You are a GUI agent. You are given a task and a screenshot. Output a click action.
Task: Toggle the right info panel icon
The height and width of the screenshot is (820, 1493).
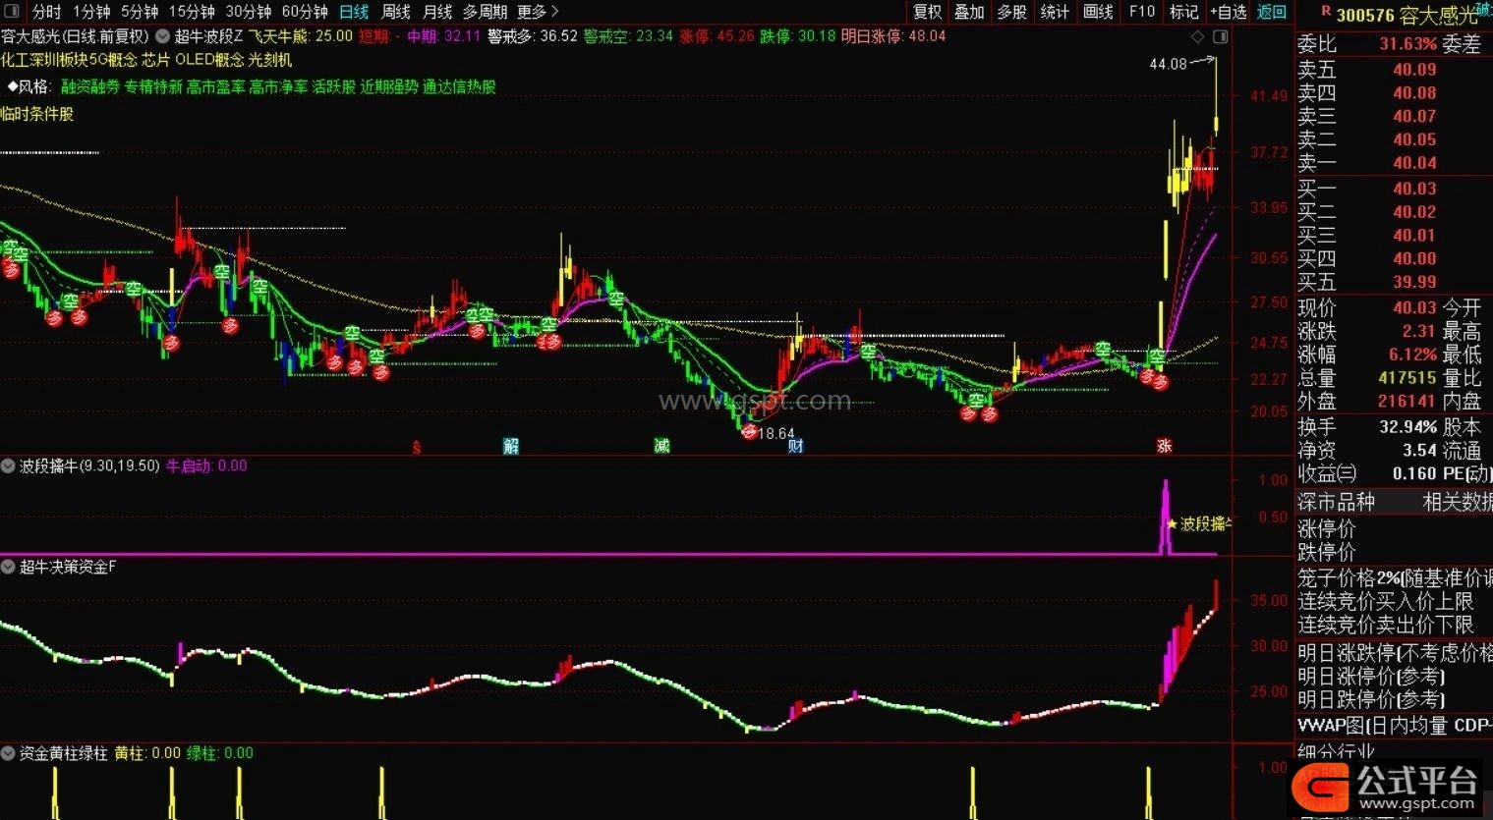coord(1221,37)
